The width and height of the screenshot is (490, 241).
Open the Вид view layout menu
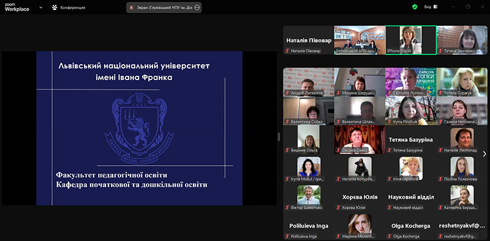coord(431,7)
